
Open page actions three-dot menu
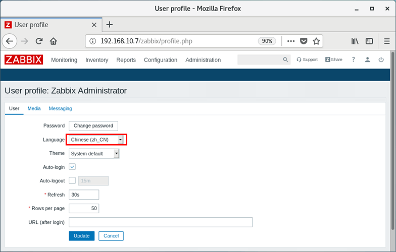pos(291,41)
